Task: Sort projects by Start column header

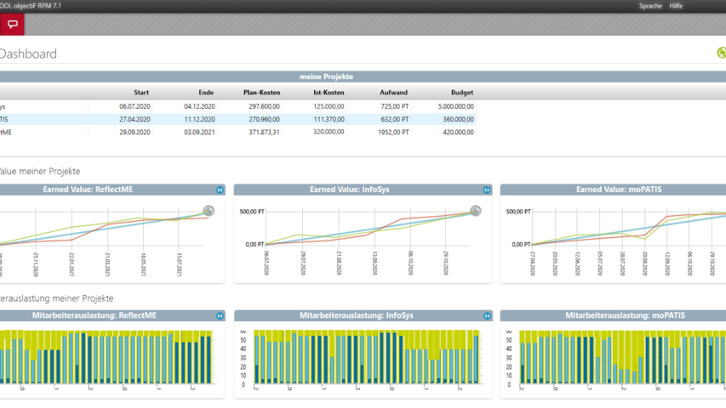Action: (141, 93)
